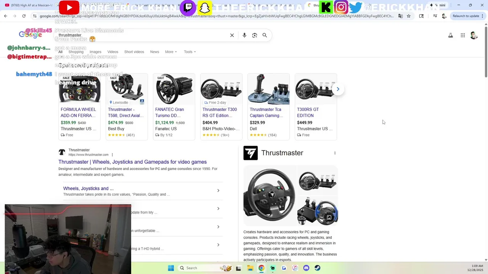Bookmark this page with the star icon

(409, 16)
